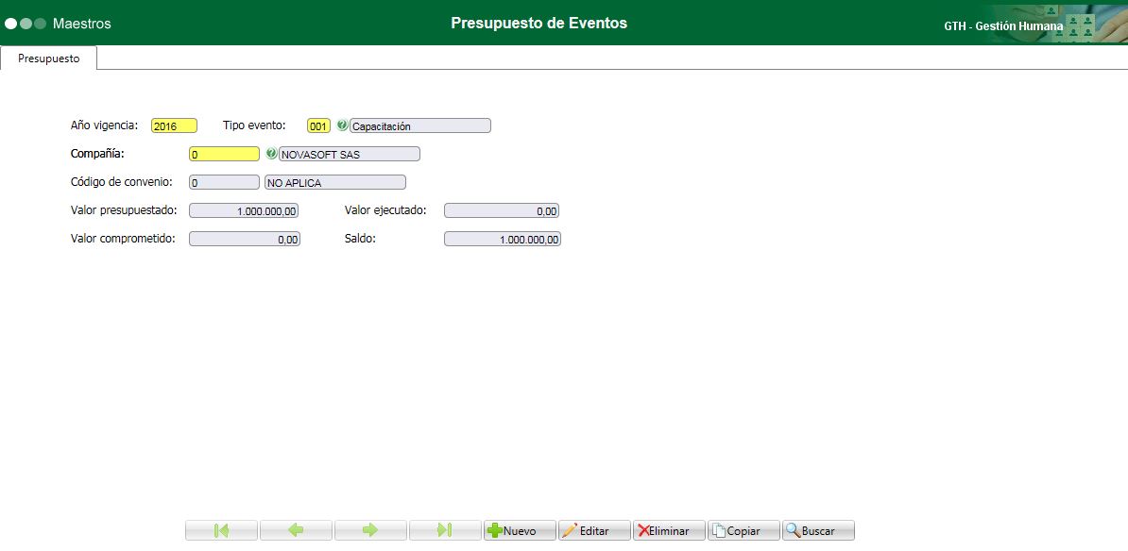
Task: Click the previous record green arrow
Action: [296, 529]
